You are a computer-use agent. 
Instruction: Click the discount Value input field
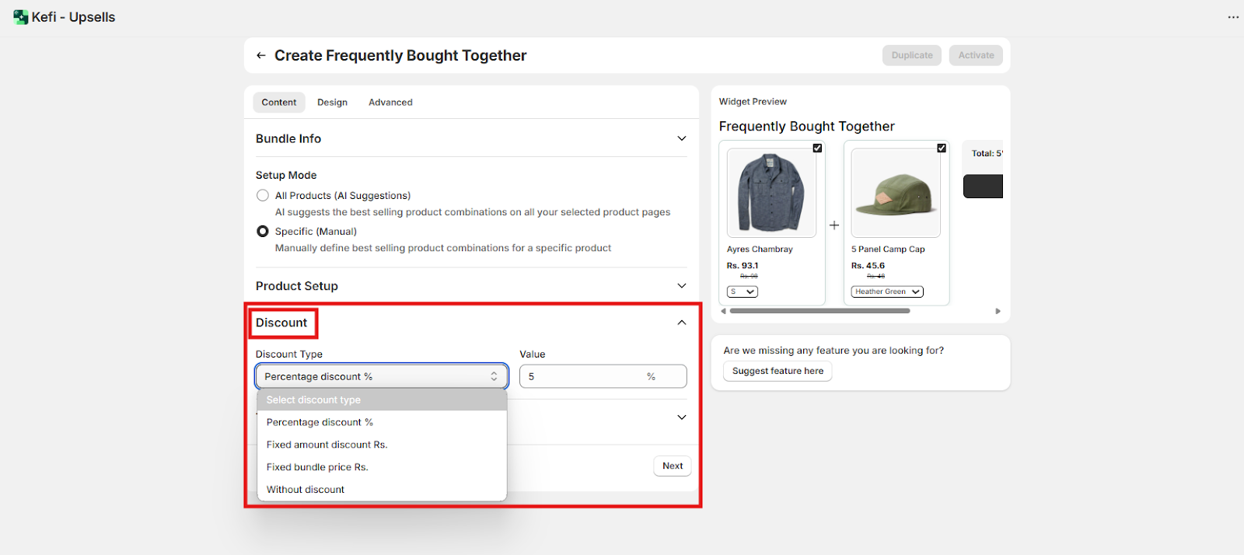tap(583, 376)
